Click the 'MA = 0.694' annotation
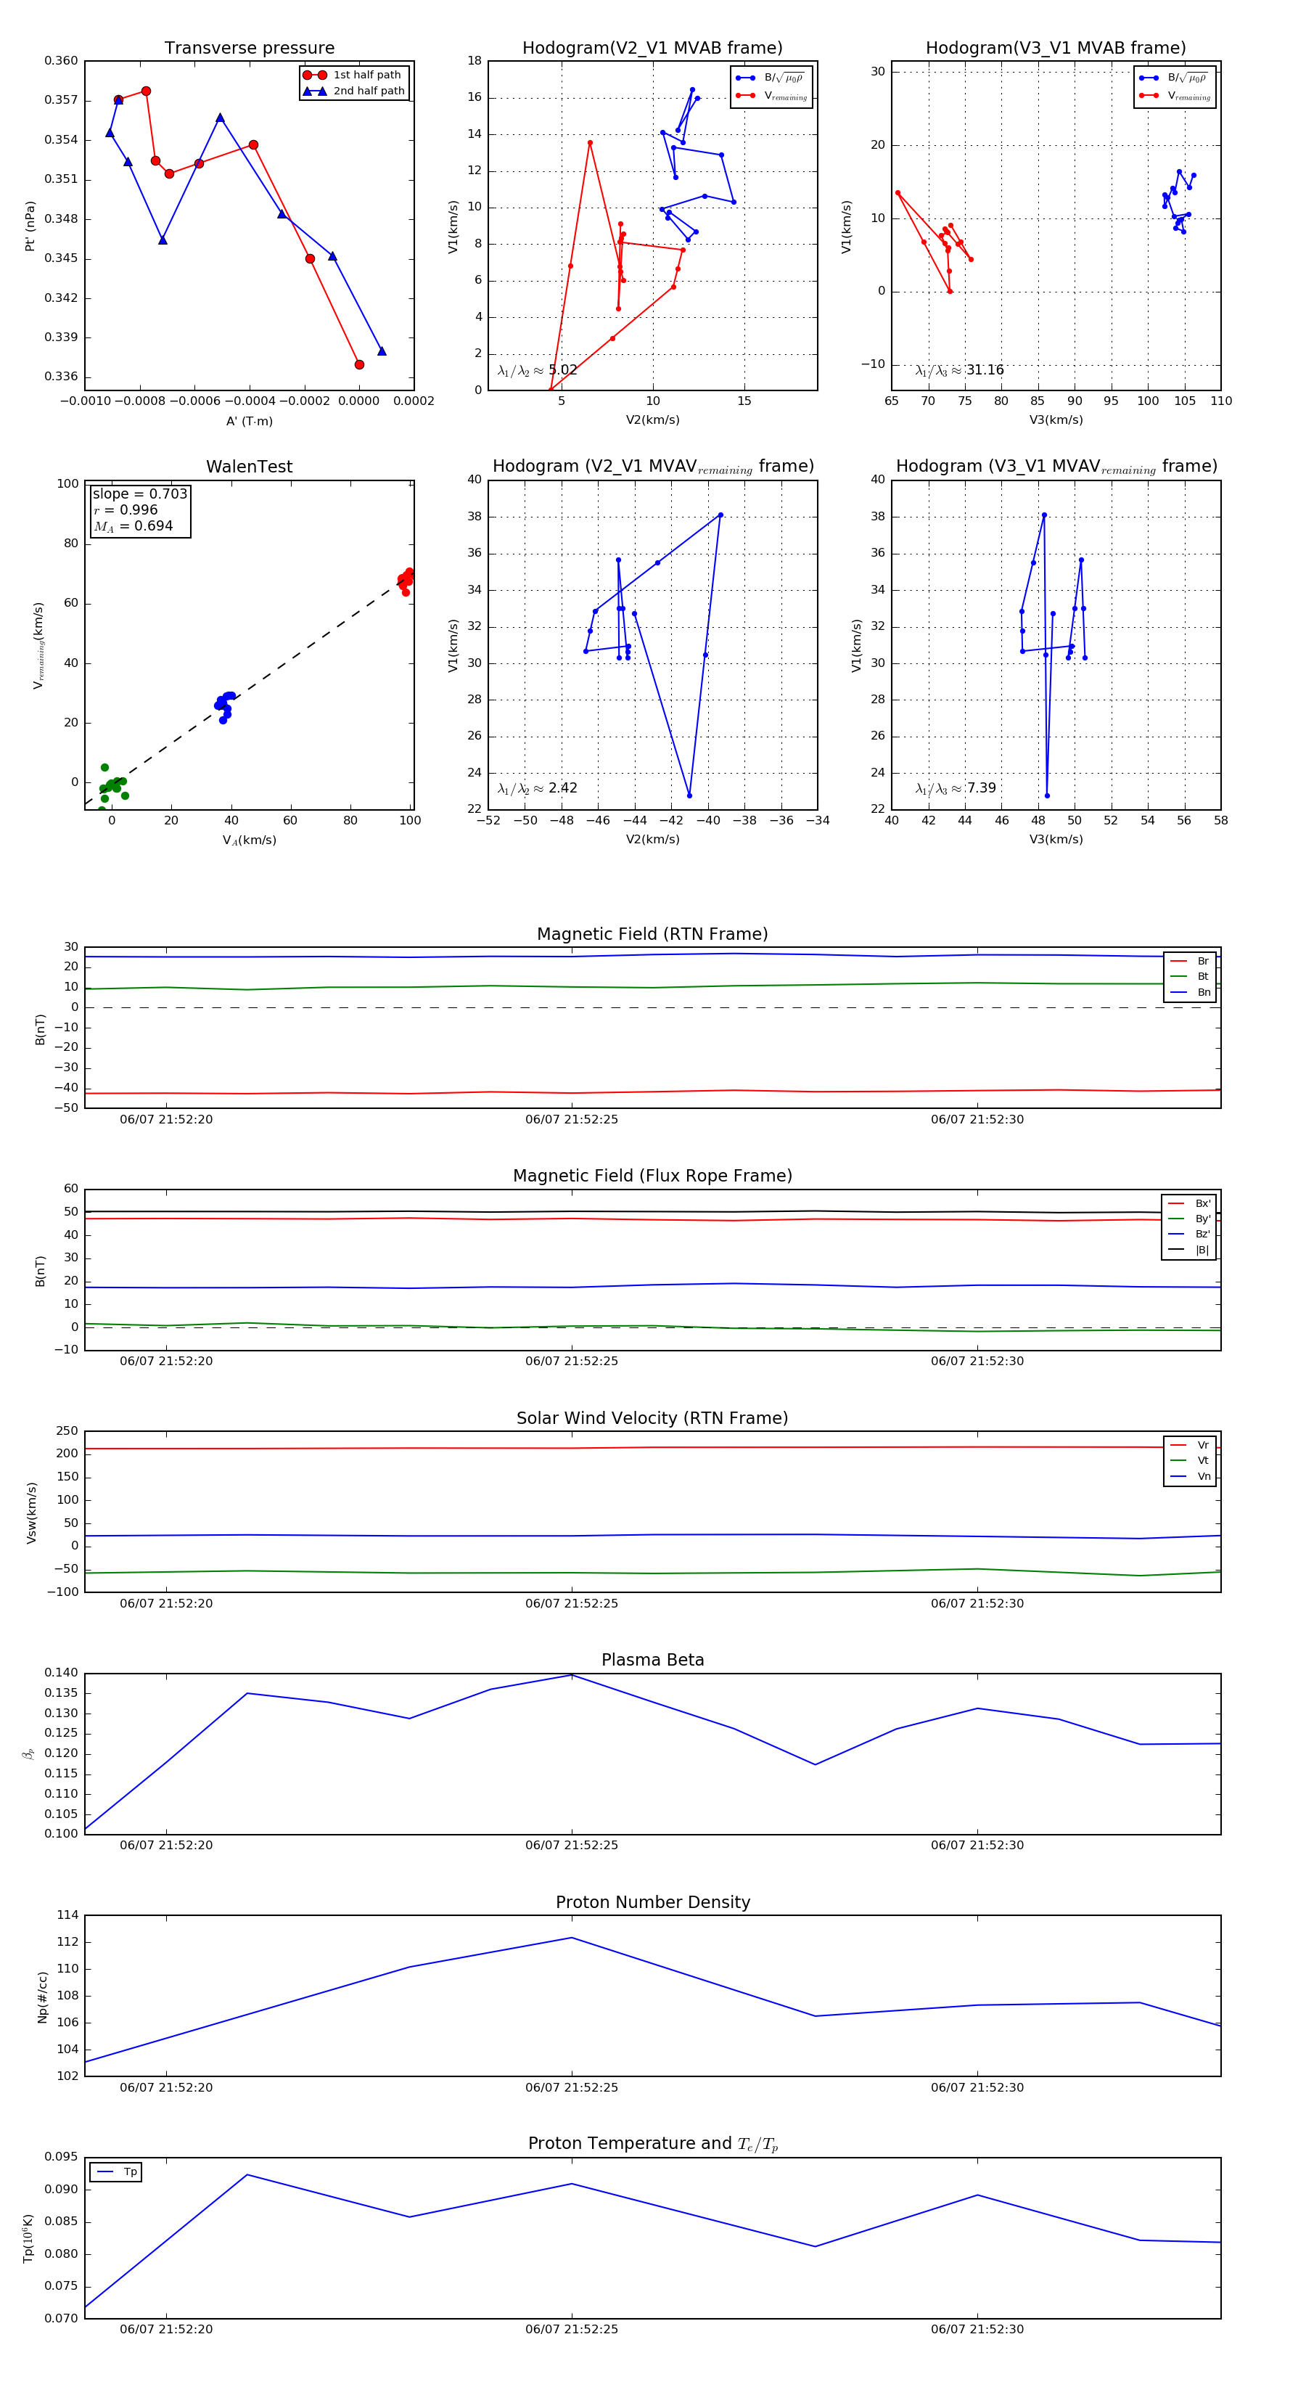Image resolution: width=1306 pixels, height=2395 pixels. tap(133, 526)
